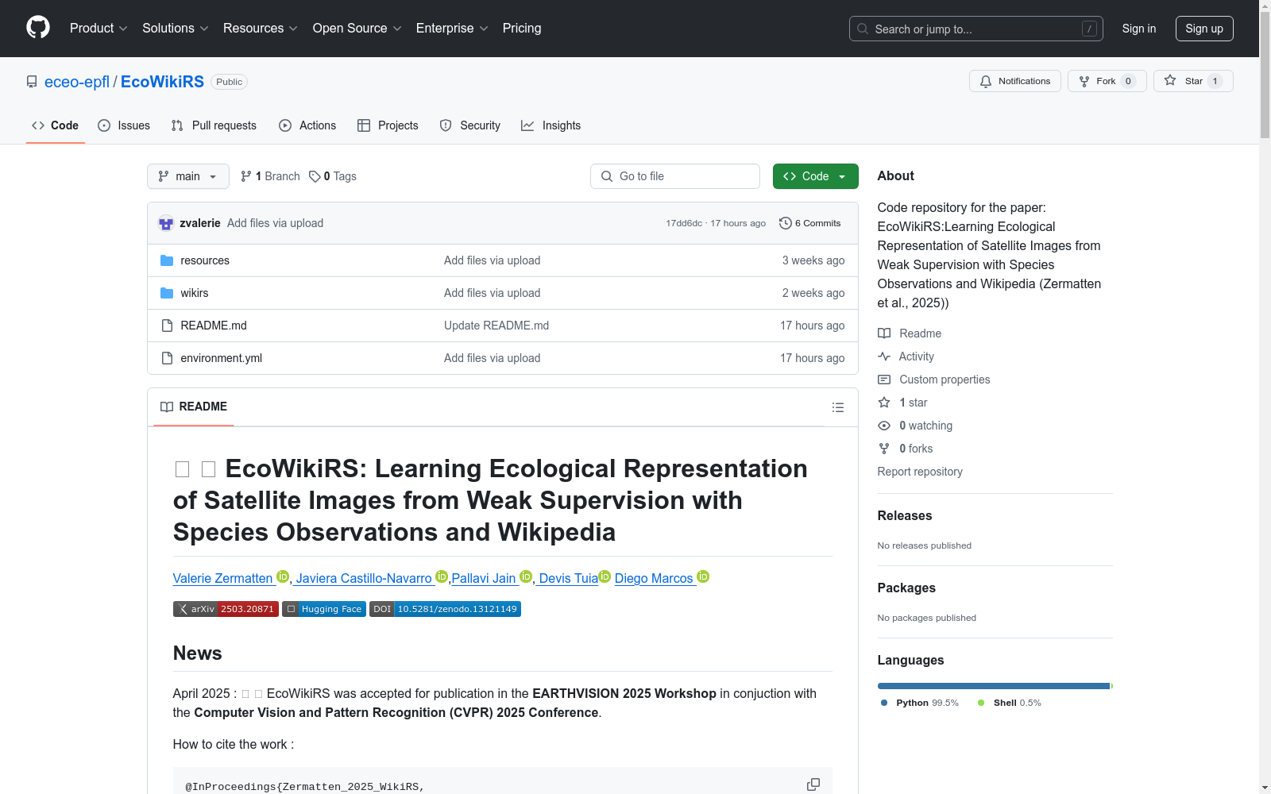Click the forks icon in About sidebar
This screenshot has width=1271, height=794.
point(884,449)
